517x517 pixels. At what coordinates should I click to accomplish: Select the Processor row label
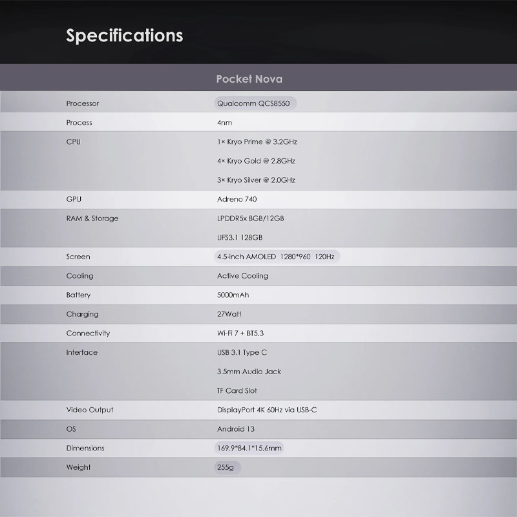tap(83, 103)
